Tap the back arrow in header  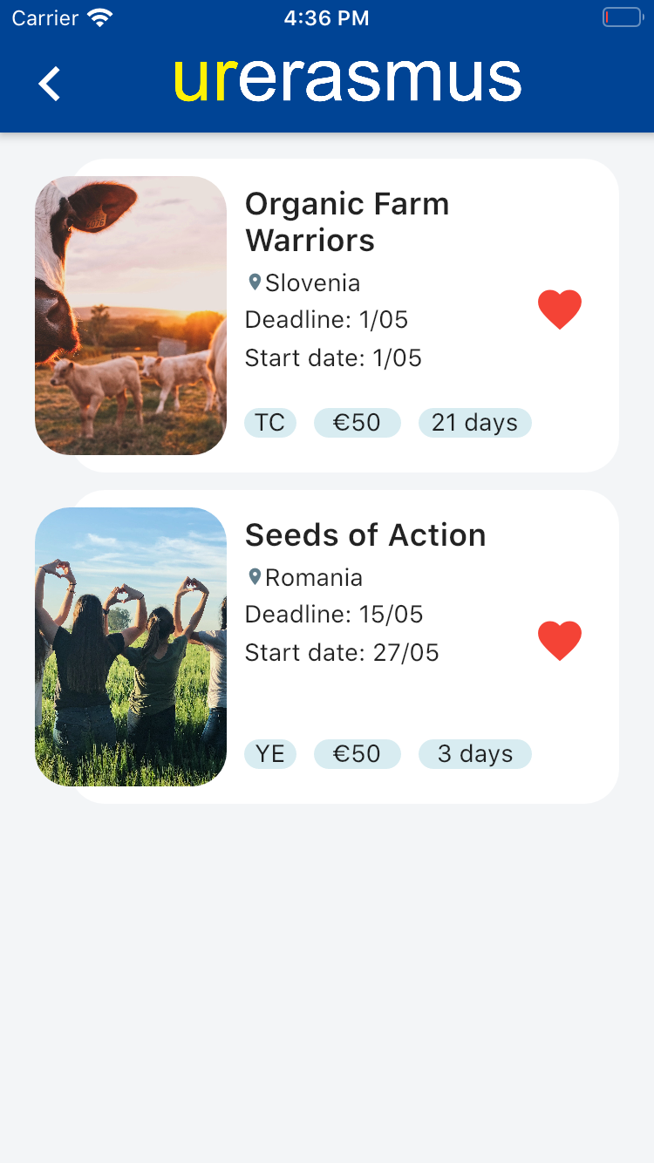(50, 84)
